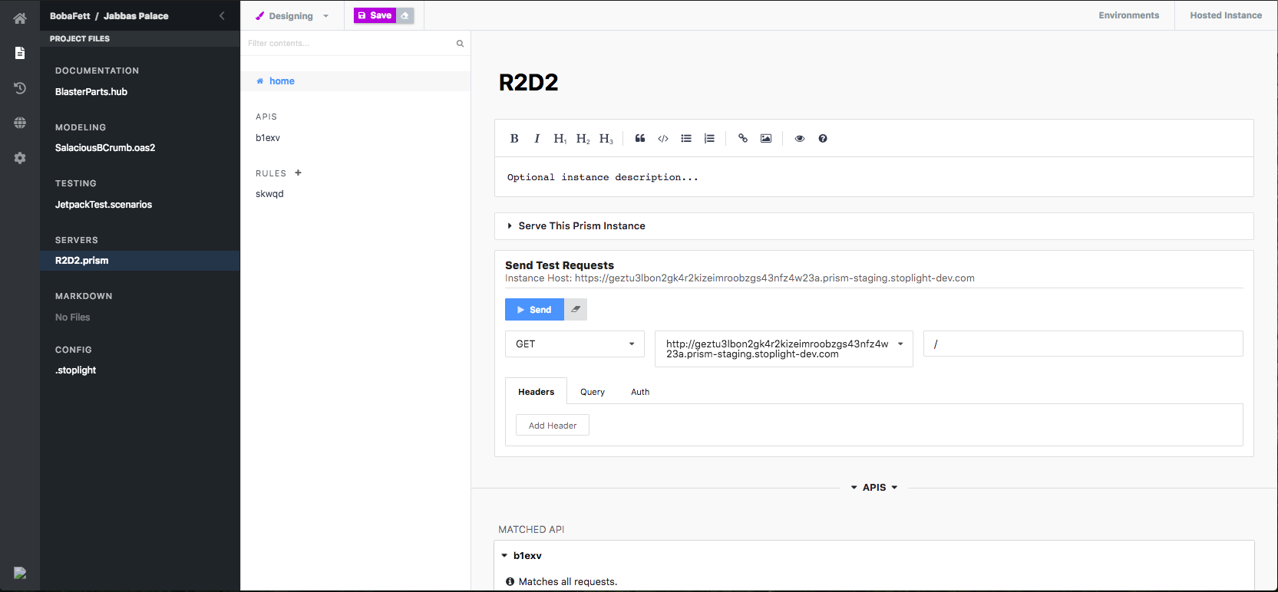Switch to the Auth tab
The width and height of the screenshot is (1278, 592).
tap(640, 392)
